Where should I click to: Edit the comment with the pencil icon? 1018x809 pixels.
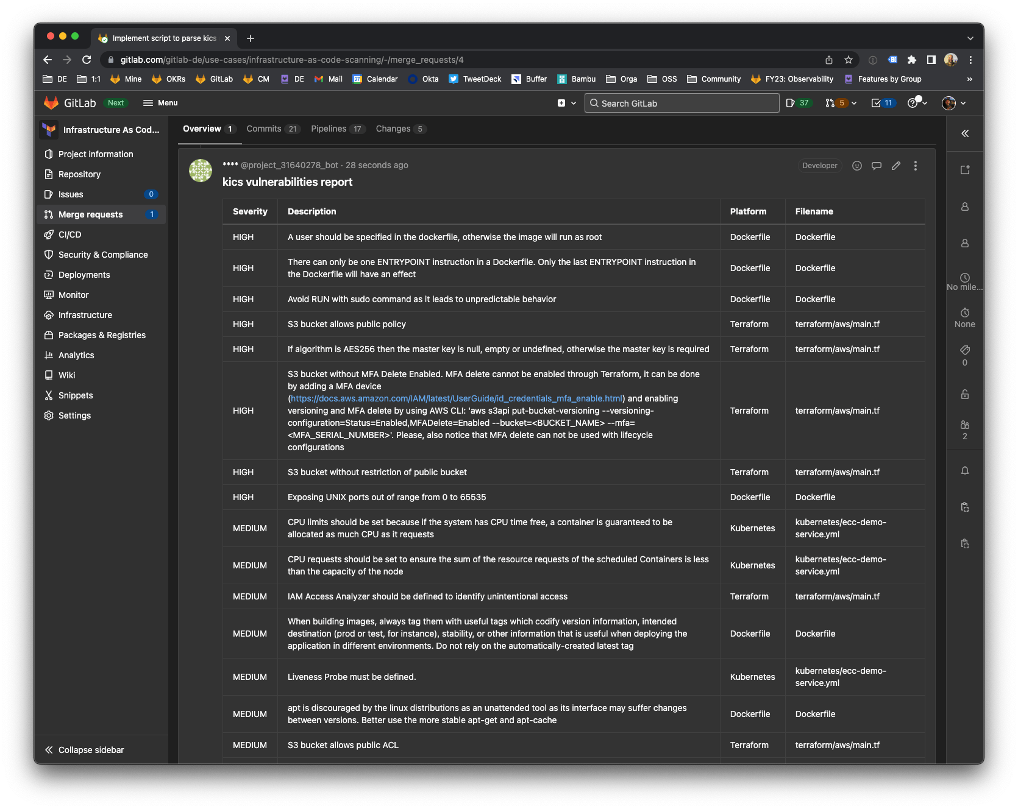pyautogui.click(x=895, y=166)
